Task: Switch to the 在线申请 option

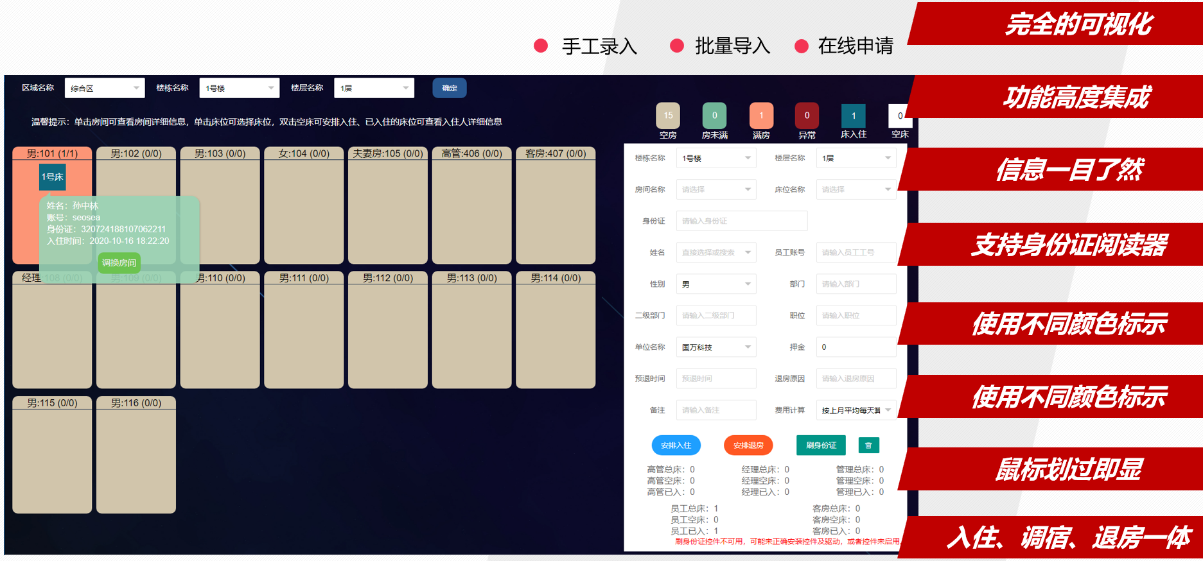Action: (855, 46)
